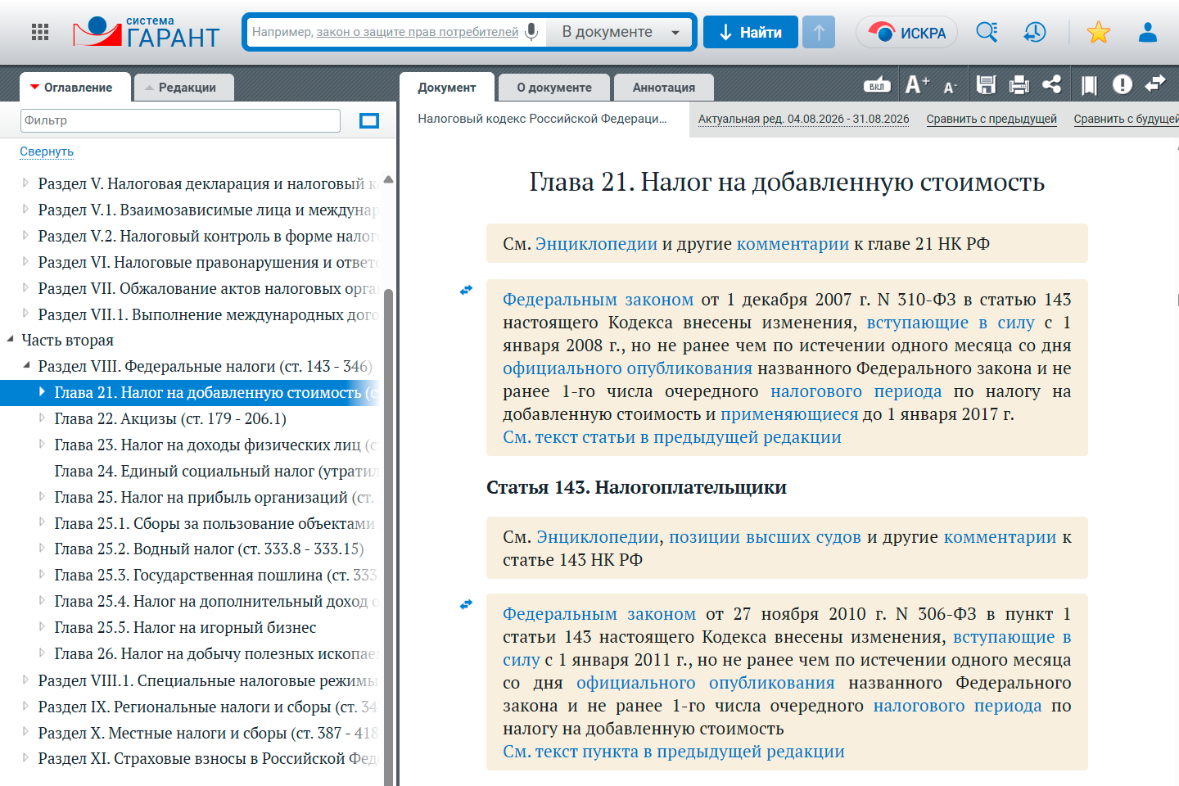
Task: Select Глава 25.5. Налог на игорный бизнес
Action: point(185,627)
